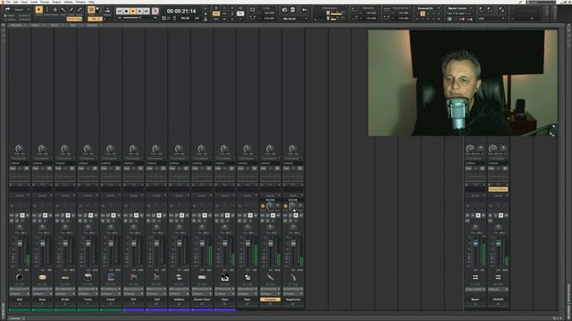572x321 pixels.
Task: Click the Trumpets send level knob
Action: (x=270, y=206)
